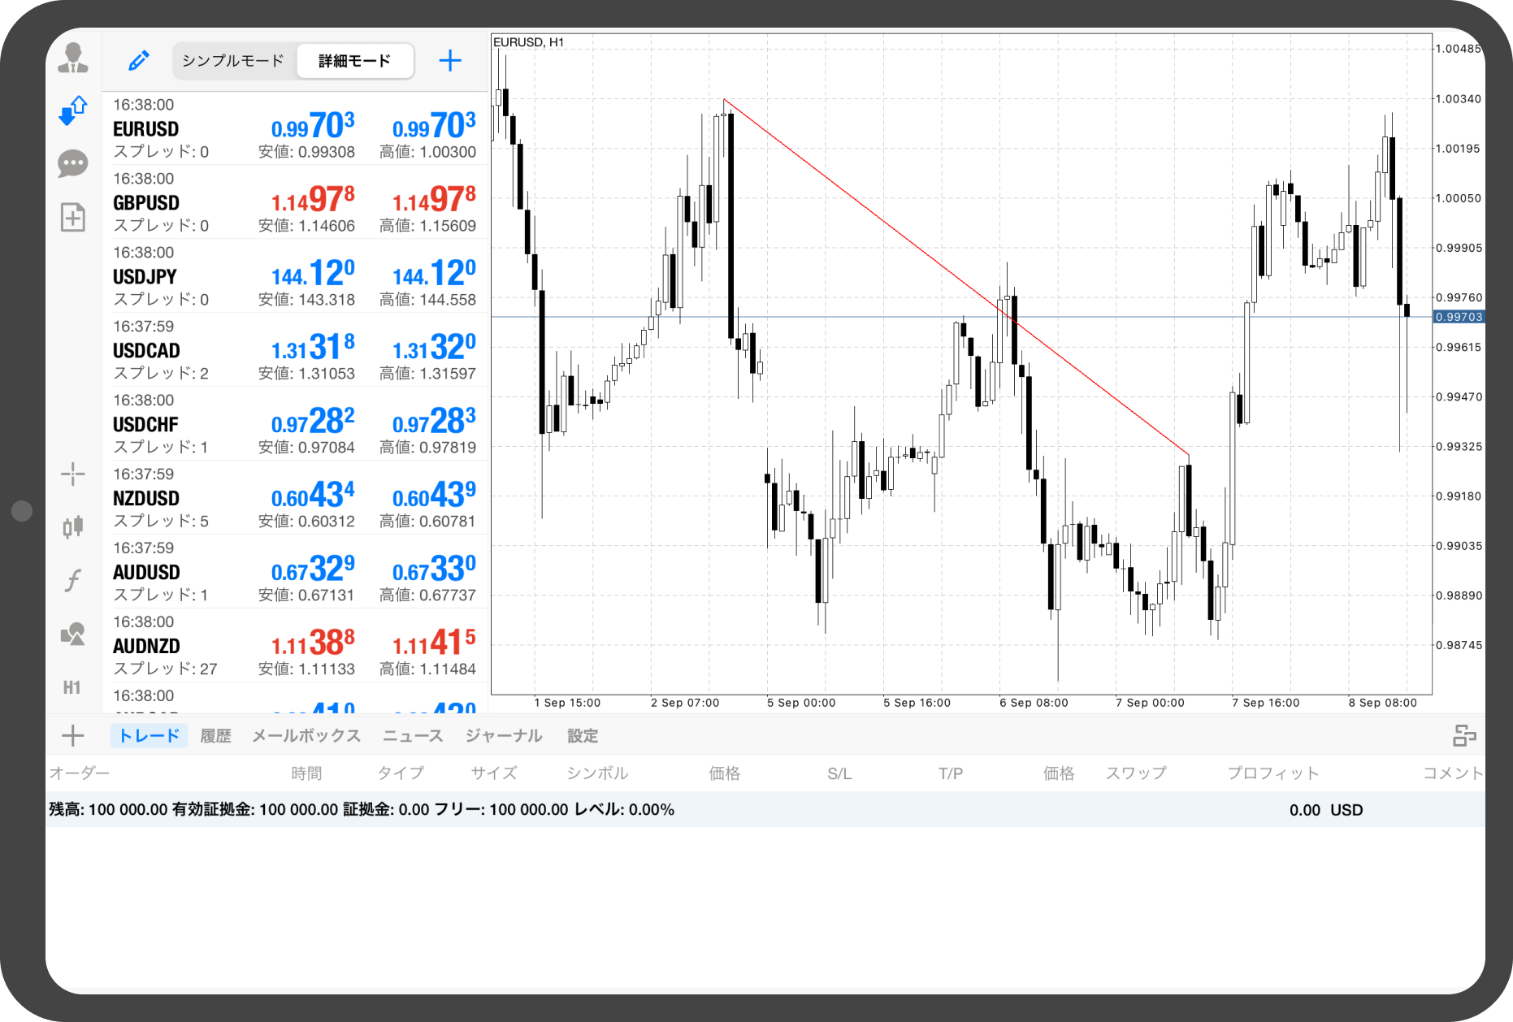Click NZDUSD ask price 0.60439

tap(434, 496)
